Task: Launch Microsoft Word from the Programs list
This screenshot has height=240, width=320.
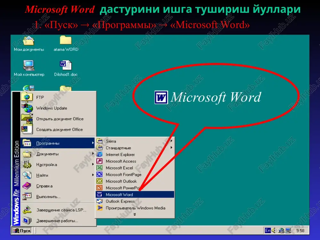Action: click(x=135, y=195)
